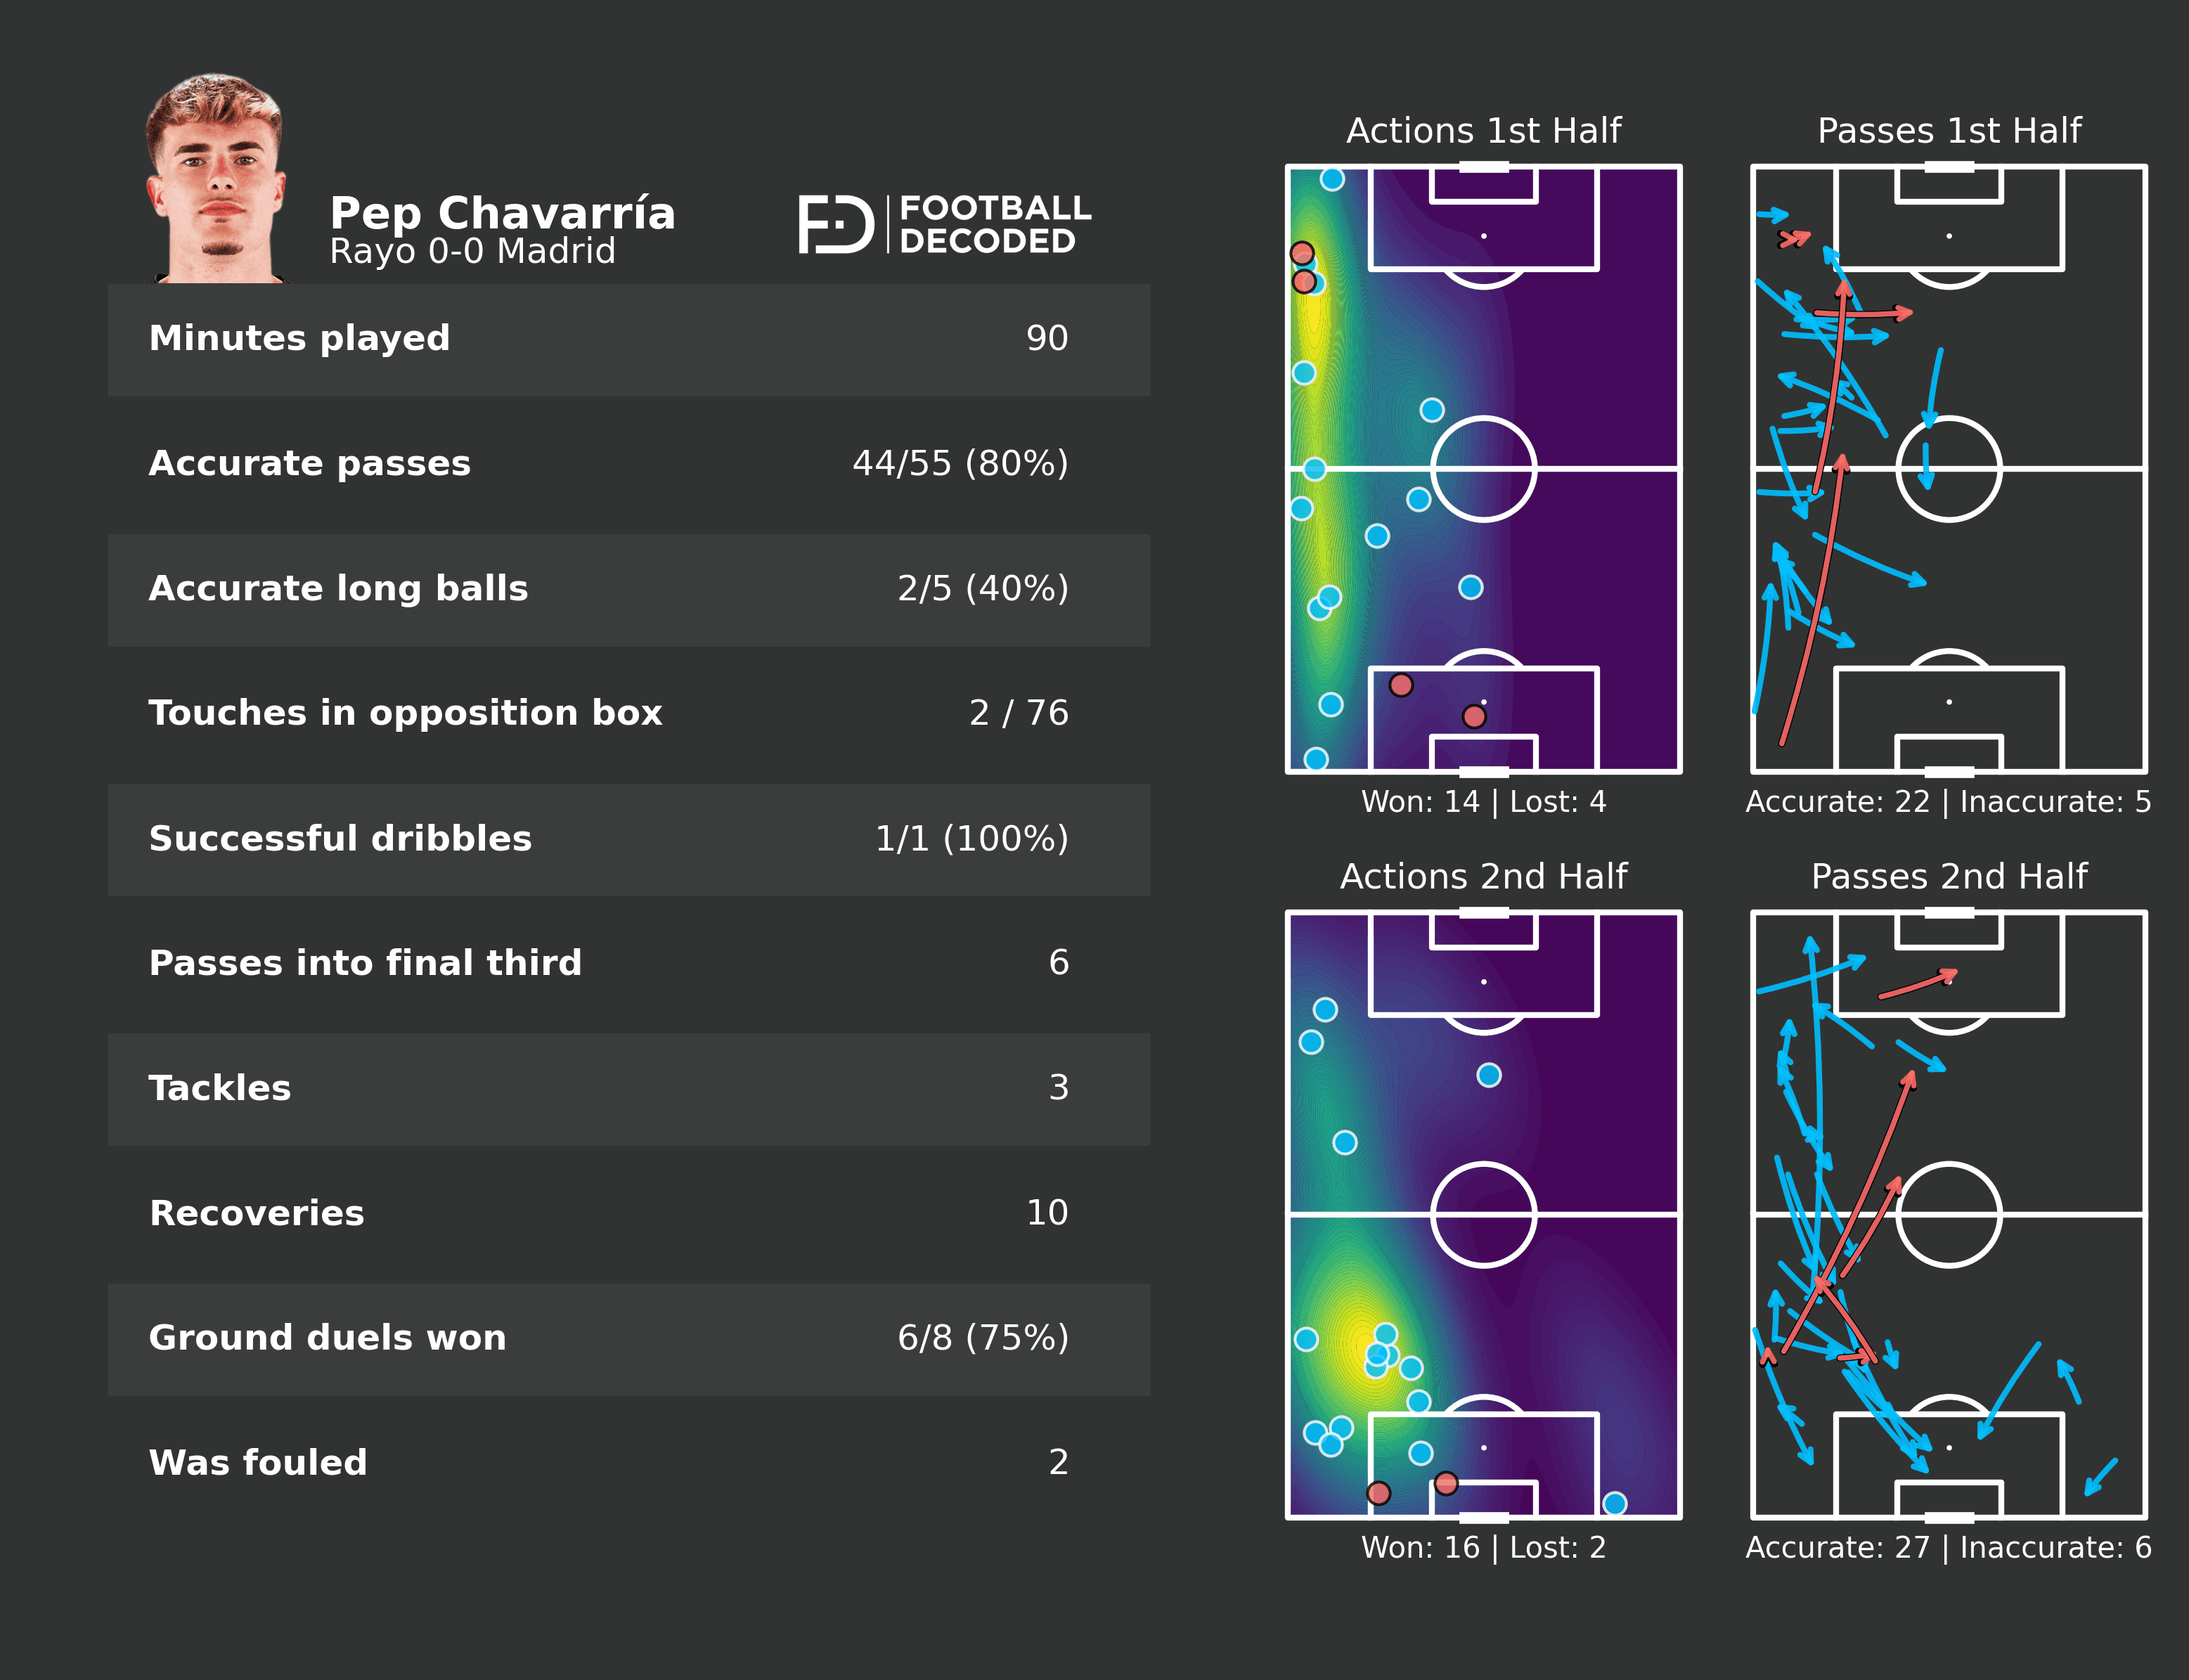Click the Football Decoded brand text
Screen dimensions: 2189x1680
point(994,224)
